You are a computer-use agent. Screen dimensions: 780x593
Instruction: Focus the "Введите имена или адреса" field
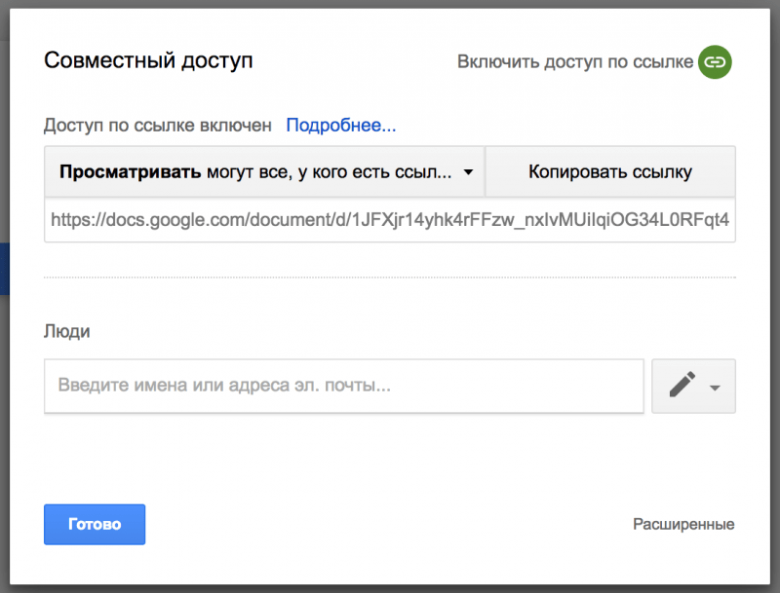343,385
